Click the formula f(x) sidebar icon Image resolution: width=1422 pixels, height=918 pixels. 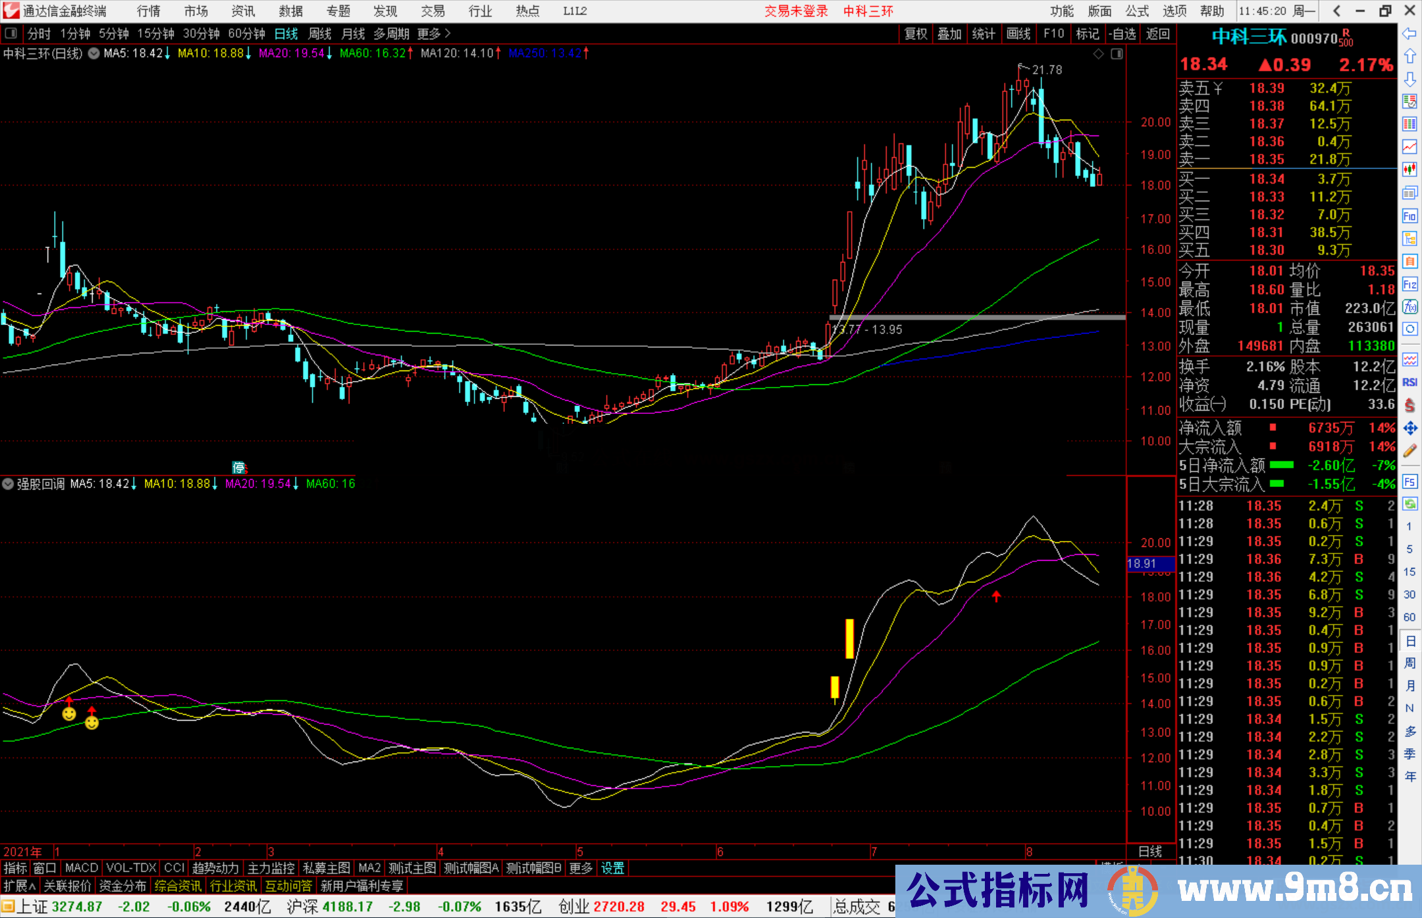click(x=1409, y=307)
